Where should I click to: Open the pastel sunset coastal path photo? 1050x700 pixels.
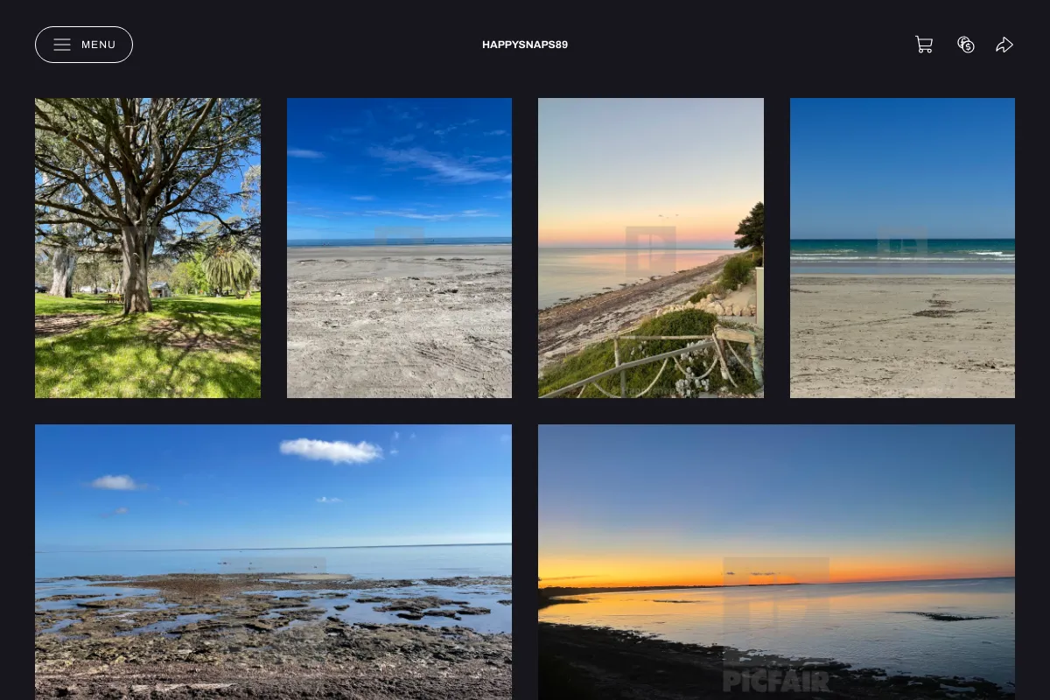tap(651, 248)
